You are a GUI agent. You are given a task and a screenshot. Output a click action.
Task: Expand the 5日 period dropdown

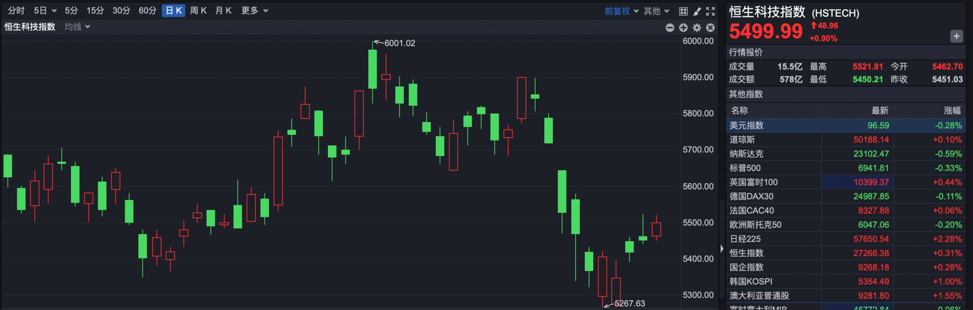[x=45, y=11]
